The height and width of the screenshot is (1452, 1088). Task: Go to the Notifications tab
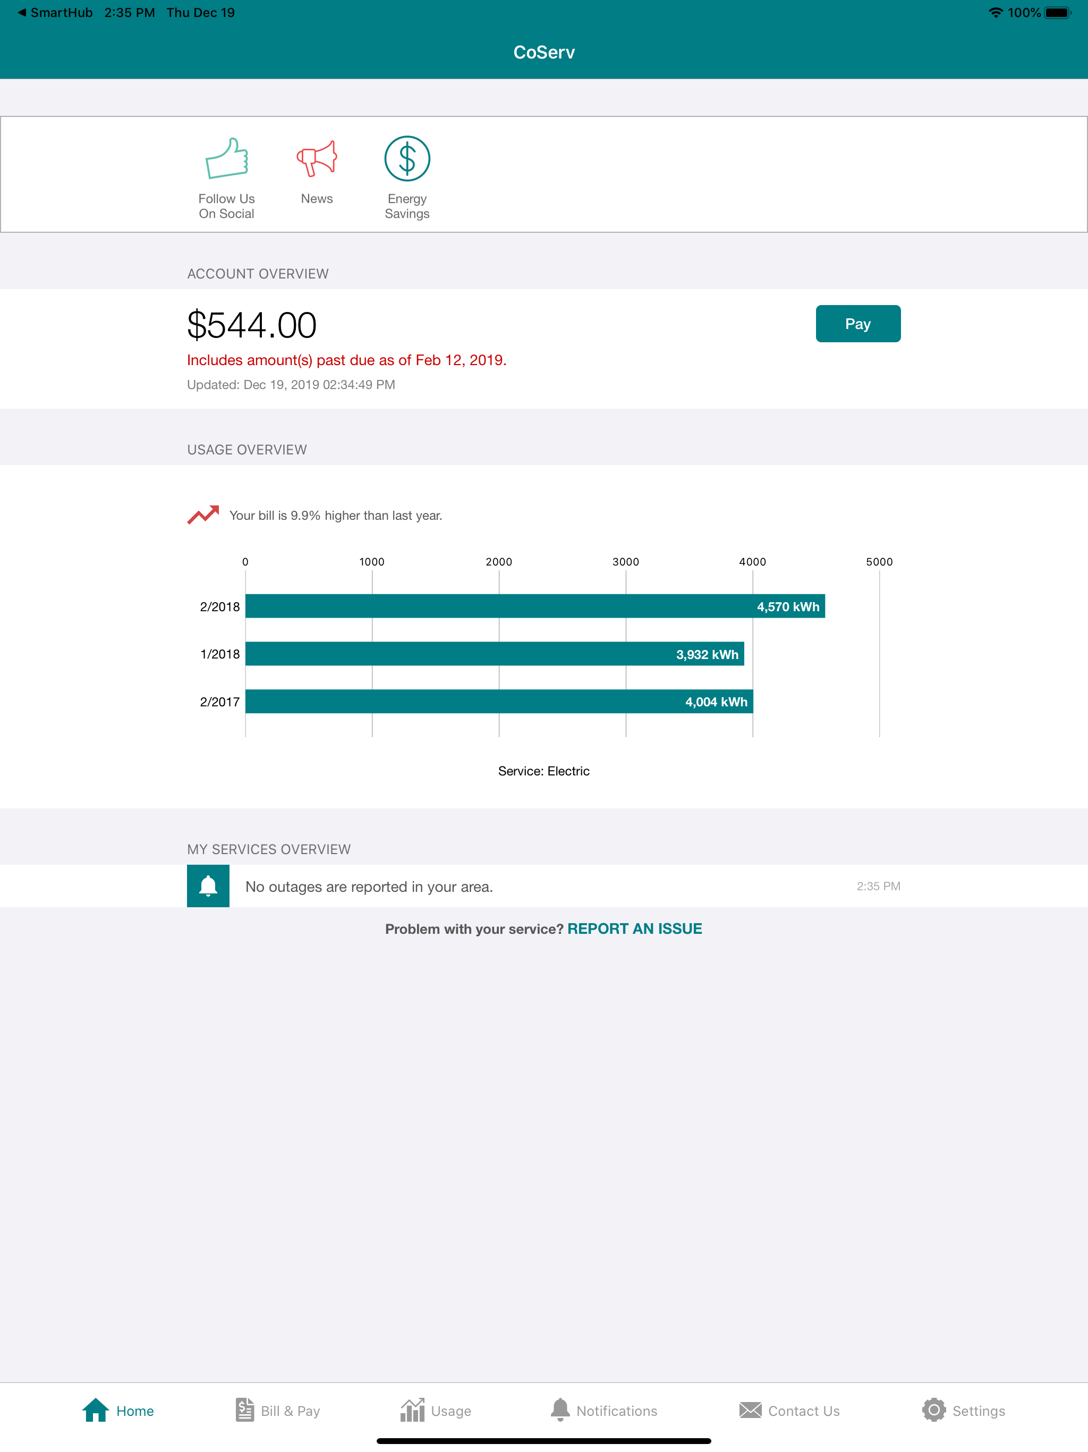603,1411
